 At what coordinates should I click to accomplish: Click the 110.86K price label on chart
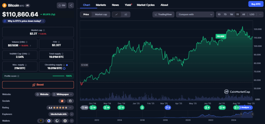(x=221, y=36)
